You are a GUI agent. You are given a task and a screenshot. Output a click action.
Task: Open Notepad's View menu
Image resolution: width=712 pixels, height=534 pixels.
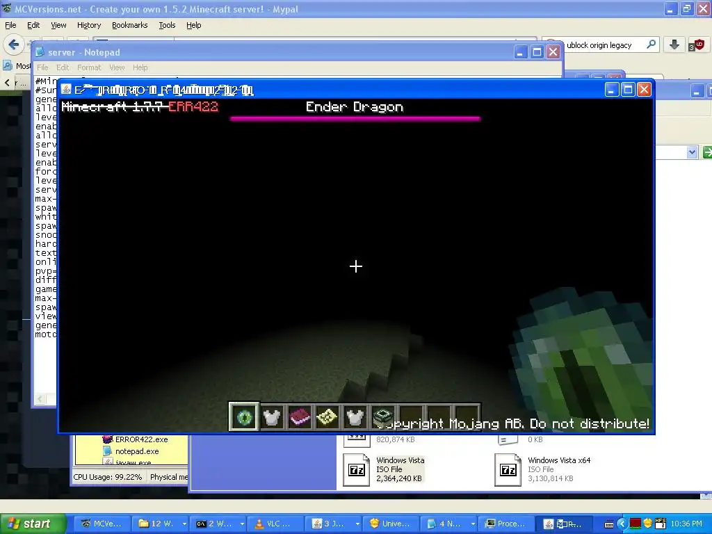(117, 67)
